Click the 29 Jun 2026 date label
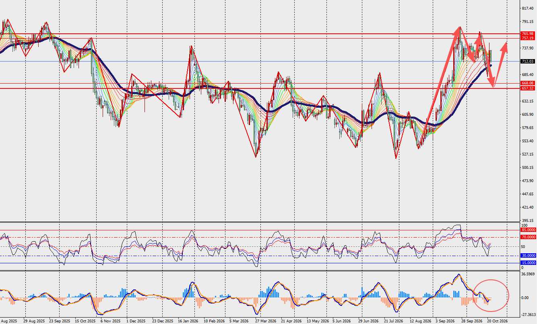 point(368,321)
